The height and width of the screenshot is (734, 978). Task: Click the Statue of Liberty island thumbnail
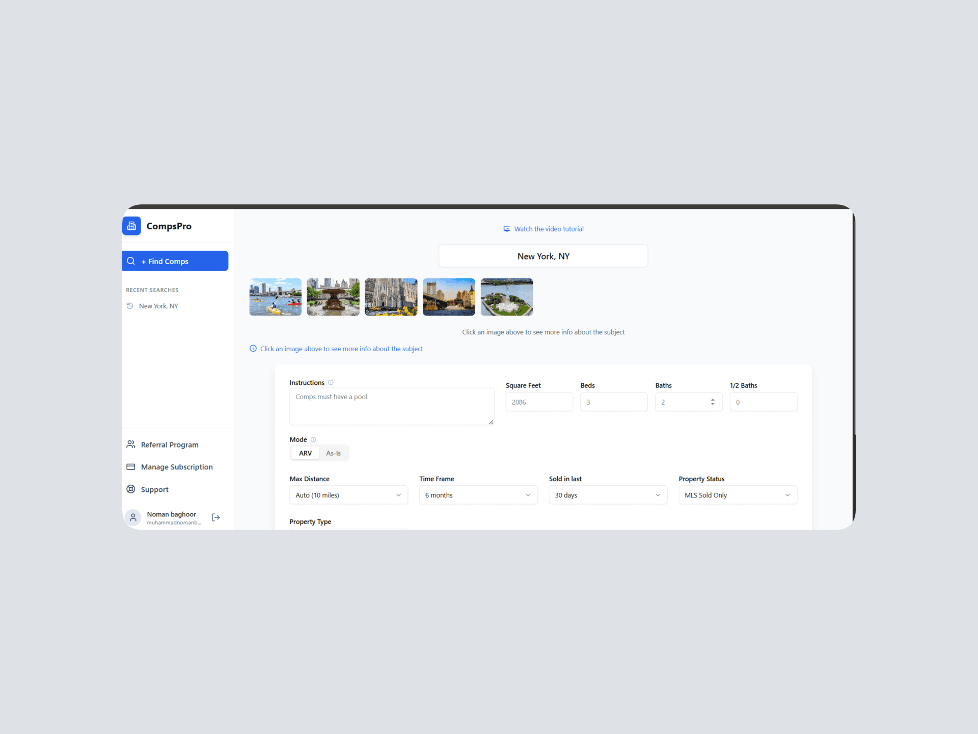click(506, 297)
